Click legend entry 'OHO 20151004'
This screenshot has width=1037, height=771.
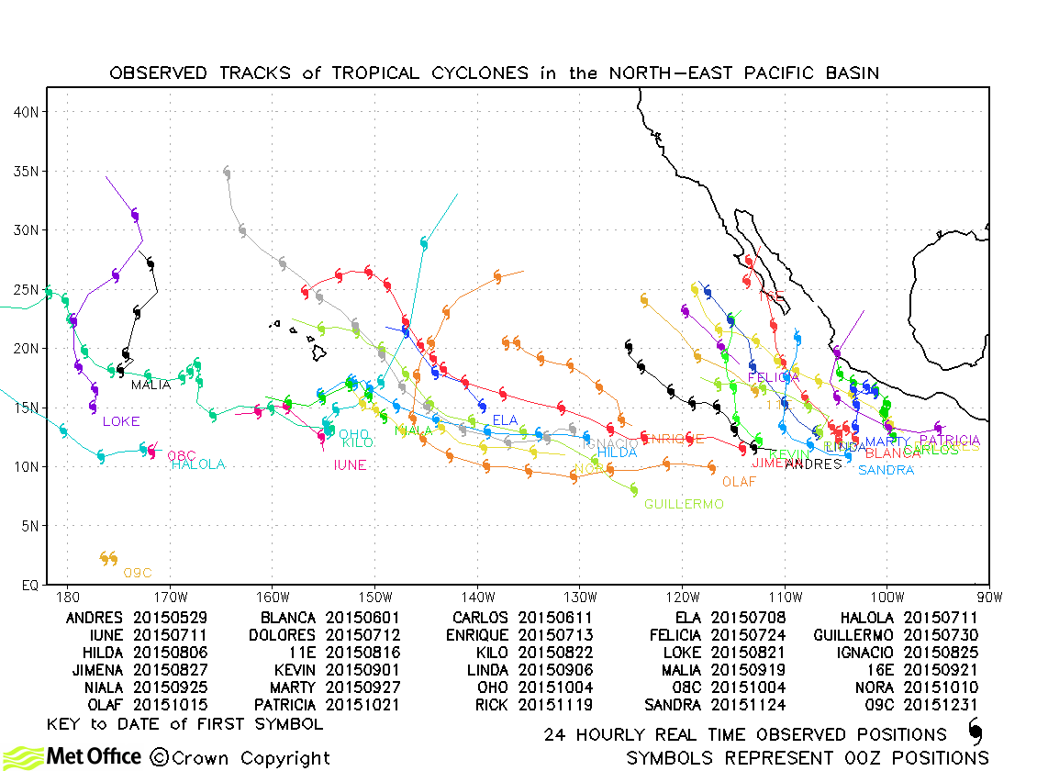click(535, 687)
